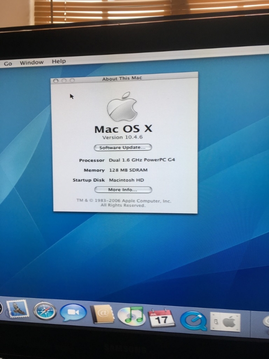
Task: Click the Version 10.4.6 text
Action: (x=122, y=137)
